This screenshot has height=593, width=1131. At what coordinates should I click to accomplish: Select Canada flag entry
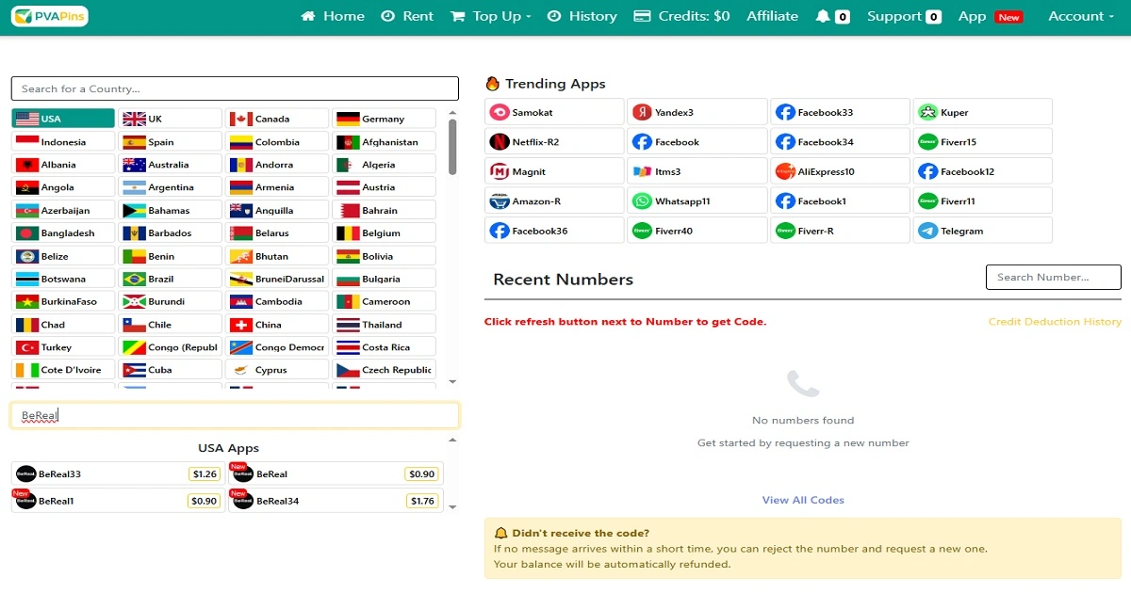[x=277, y=119]
